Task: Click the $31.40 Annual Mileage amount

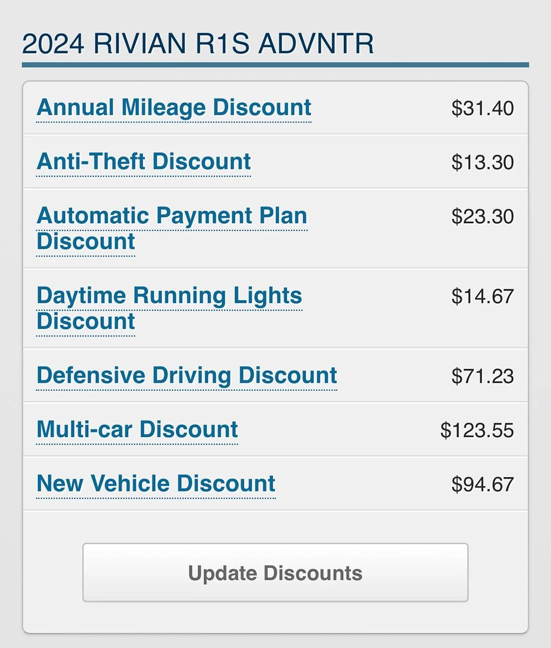Action: 482,108
